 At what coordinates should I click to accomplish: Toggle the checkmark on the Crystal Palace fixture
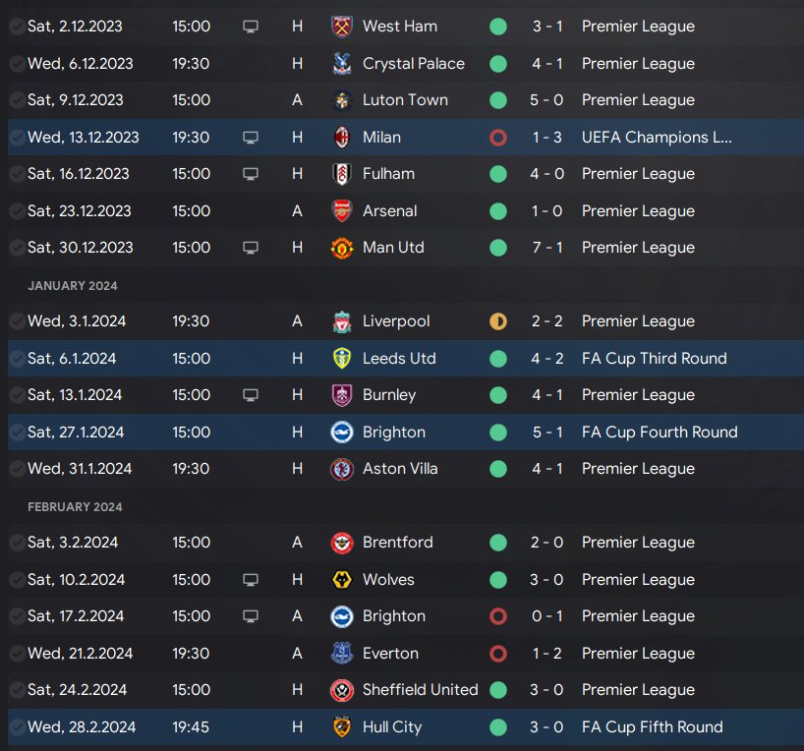click(17, 64)
